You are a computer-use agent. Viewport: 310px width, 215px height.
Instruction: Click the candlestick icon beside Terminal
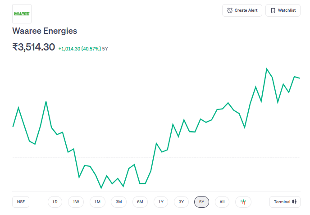[x=294, y=202]
